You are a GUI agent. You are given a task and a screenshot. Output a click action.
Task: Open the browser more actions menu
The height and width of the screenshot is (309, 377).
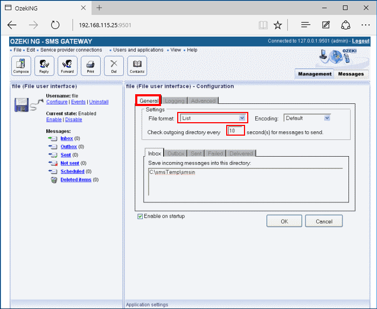[x=366, y=25]
